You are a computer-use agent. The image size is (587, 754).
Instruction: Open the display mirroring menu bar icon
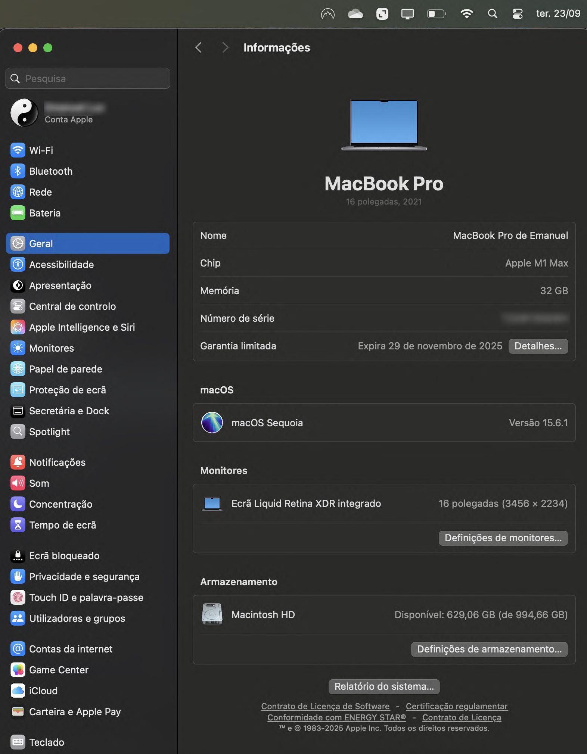tap(407, 14)
